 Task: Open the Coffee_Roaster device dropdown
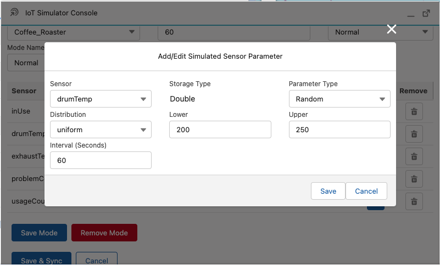(x=74, y=32)
